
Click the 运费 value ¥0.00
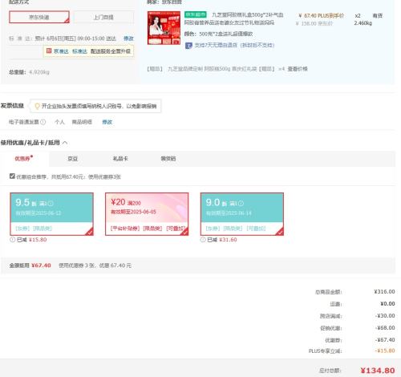(387, 304)
